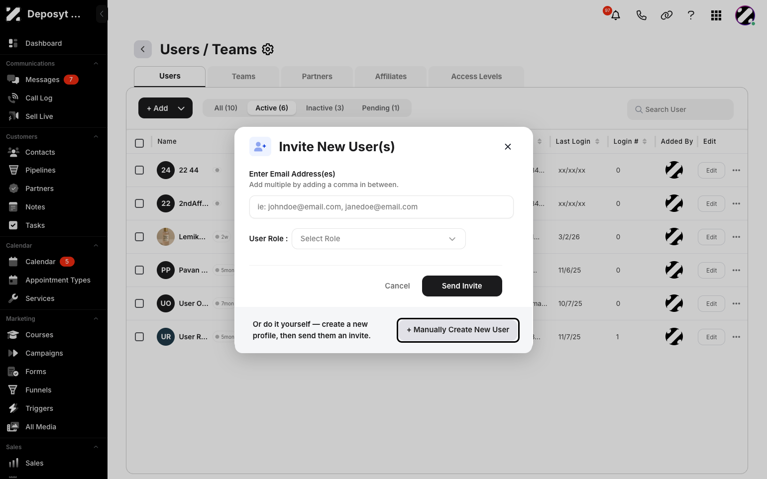767x479 pixels.
Task: Collapse the Marketing sidebar section
Action: (x=96, y=319)
